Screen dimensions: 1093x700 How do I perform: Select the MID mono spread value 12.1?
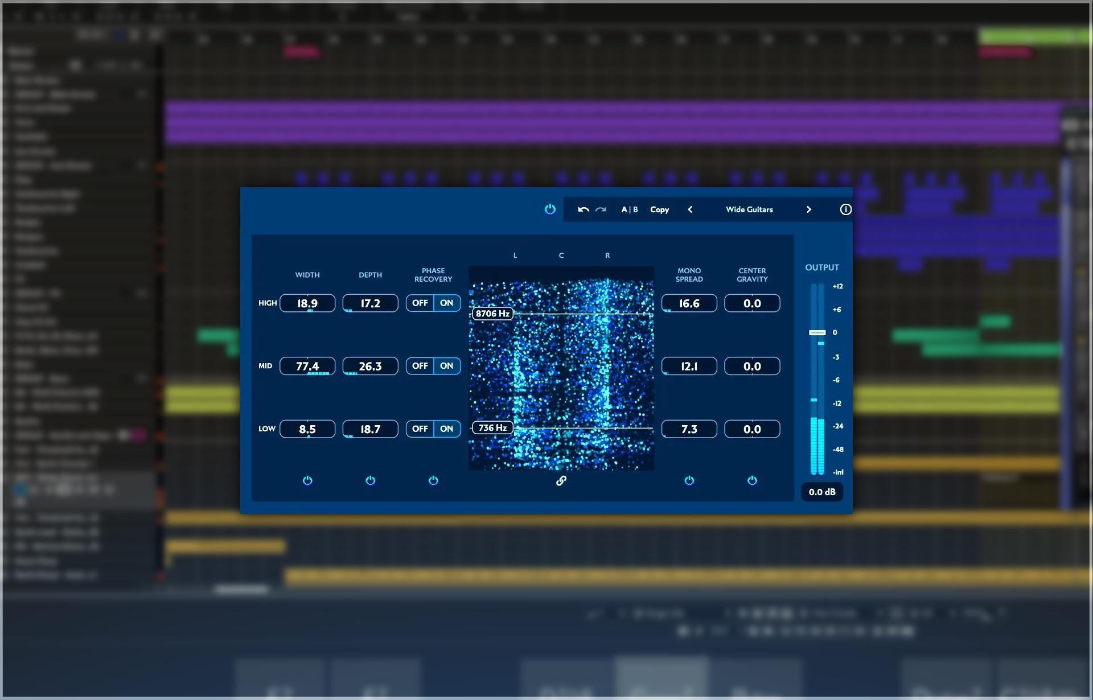(x=689, y=366)
